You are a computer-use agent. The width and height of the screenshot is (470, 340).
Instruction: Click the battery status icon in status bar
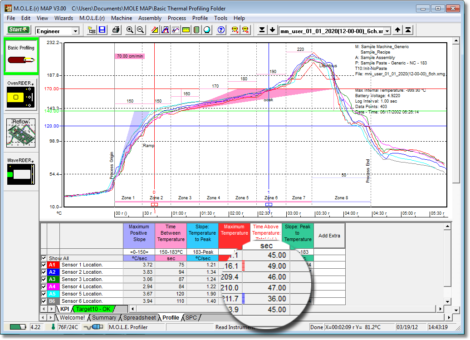coord(18,327)
